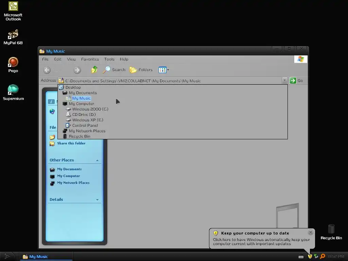Open My Computer under Other Places
348x261 pixels.
[x=68, y=176]
